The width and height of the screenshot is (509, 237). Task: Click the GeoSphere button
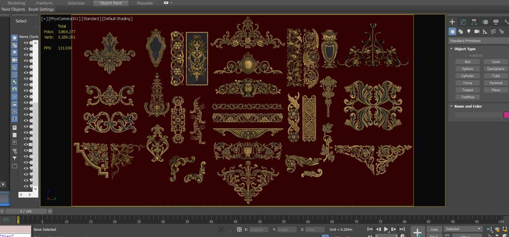tap(495, 69)
